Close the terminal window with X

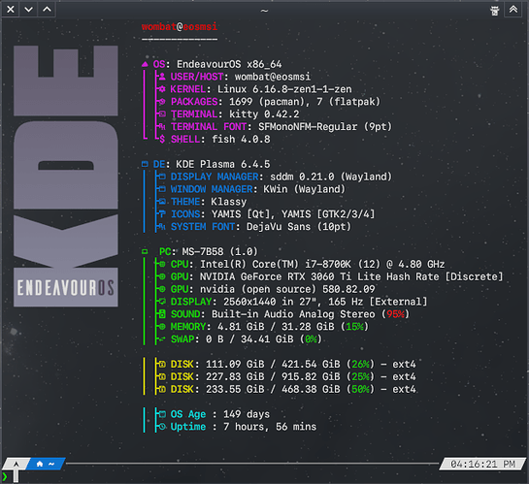(11, 10)
